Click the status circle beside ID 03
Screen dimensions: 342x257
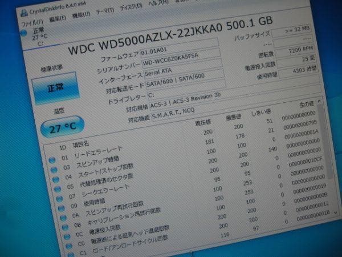coord(54,170)
